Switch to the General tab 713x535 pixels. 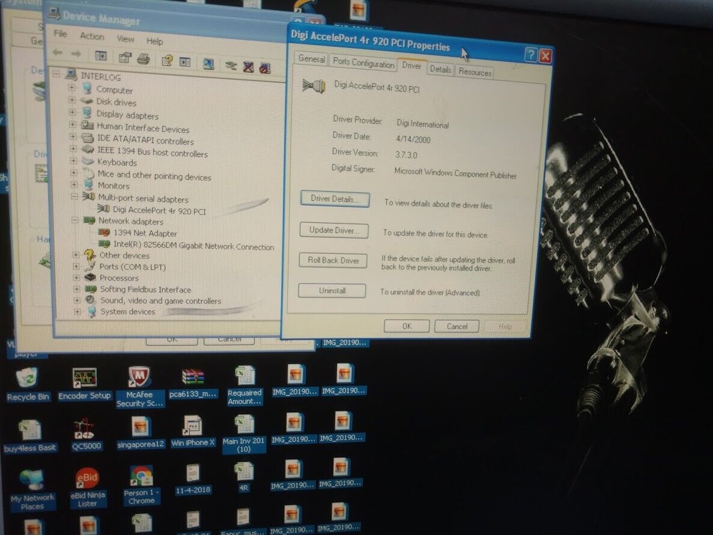[312, 59]
